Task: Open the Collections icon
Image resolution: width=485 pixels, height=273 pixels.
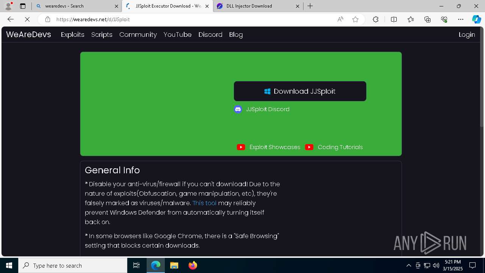Action: coord(427,19)
